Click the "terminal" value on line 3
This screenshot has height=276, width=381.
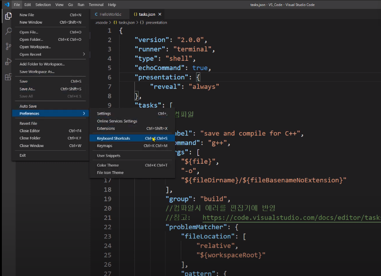(x=192, y=49)
